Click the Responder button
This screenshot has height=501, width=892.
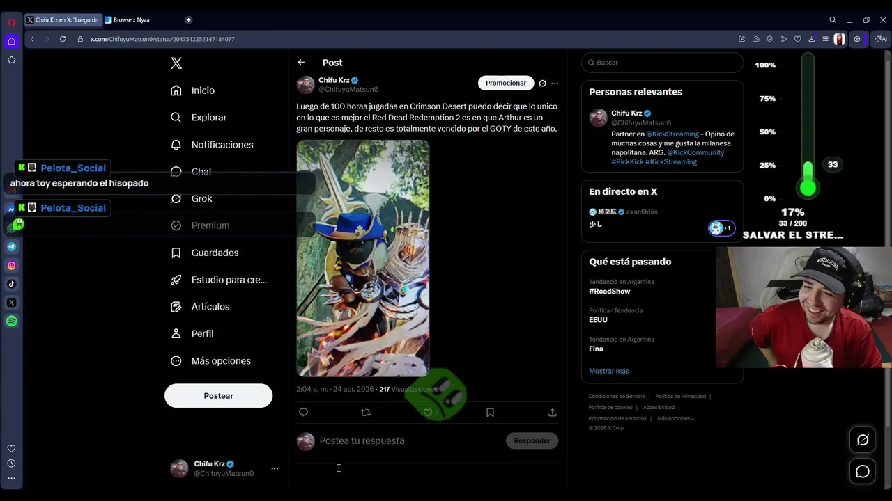pyautogui.click(x=532, y=440)
